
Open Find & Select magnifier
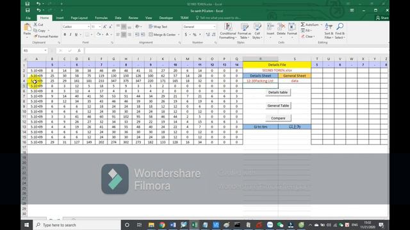(340, 31)
